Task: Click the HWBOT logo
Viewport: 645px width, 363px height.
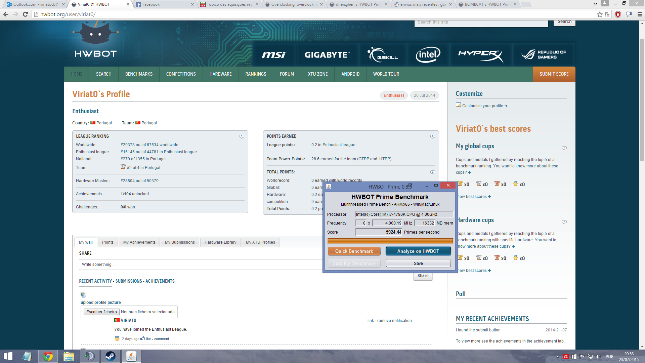Action: 95,40
